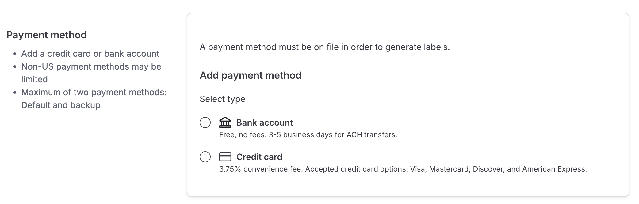The width and height of the screenshot is (639, 204).
Task: Click the "Select type" label
Action: click(222, 99)
